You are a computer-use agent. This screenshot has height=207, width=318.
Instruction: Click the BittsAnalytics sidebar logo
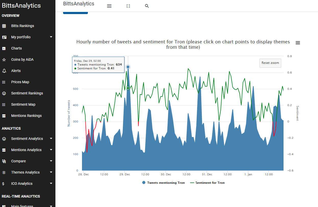[21, 6]
